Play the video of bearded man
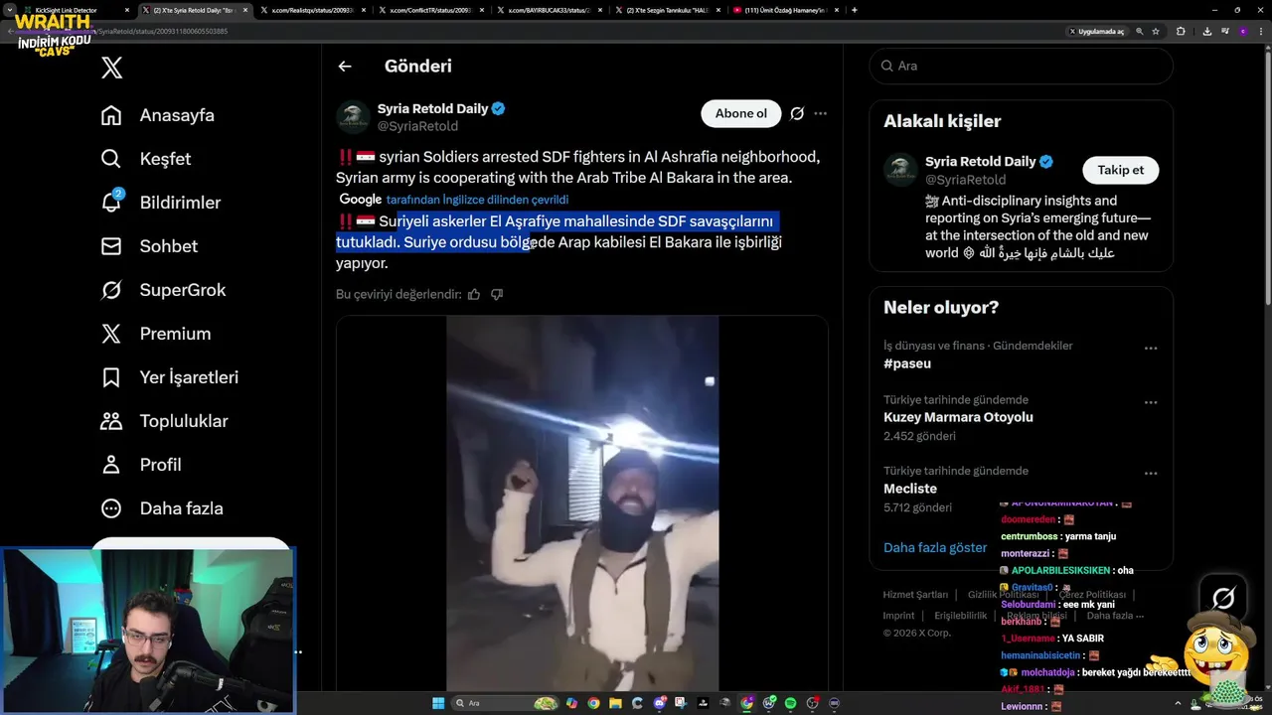The height and width of the screenshot is (715, 1272). point(582,502)
